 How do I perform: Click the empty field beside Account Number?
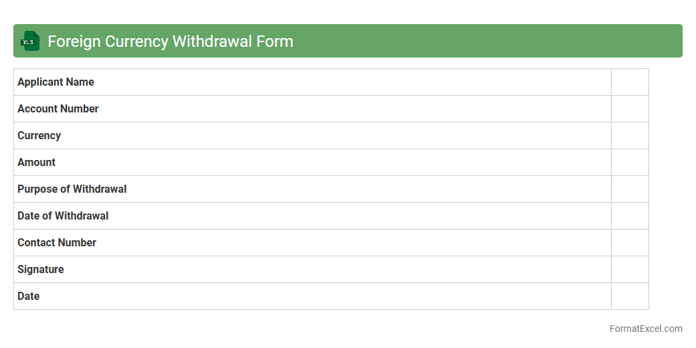pos(630,109)
